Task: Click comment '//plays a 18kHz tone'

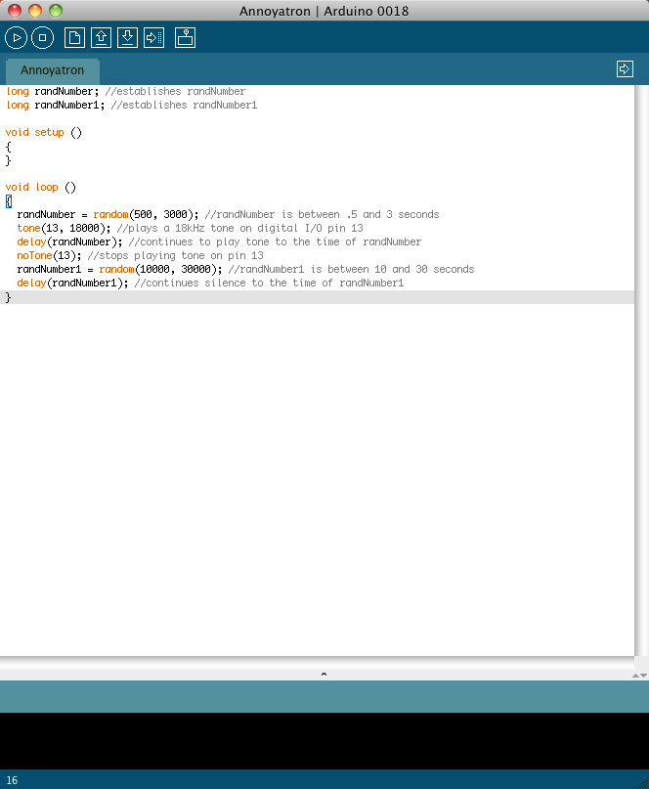Action: (x=184, y=228)
